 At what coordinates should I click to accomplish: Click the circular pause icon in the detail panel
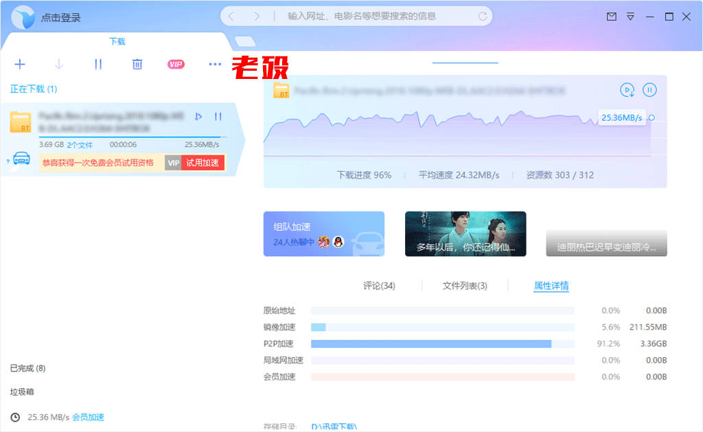click(649, 90)
